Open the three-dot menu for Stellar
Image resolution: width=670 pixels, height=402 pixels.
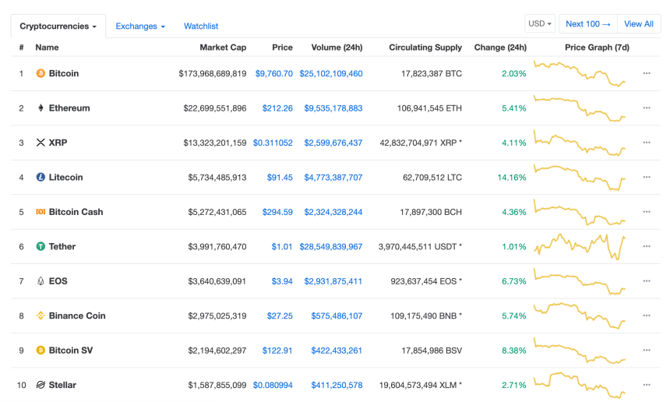click(647, 385)
